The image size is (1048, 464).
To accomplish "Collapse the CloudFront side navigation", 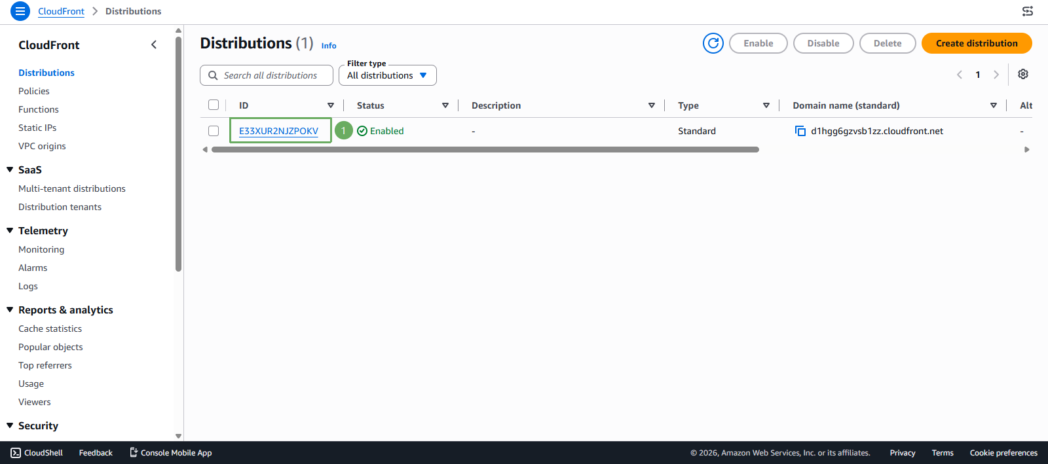I will coord(154,45).
